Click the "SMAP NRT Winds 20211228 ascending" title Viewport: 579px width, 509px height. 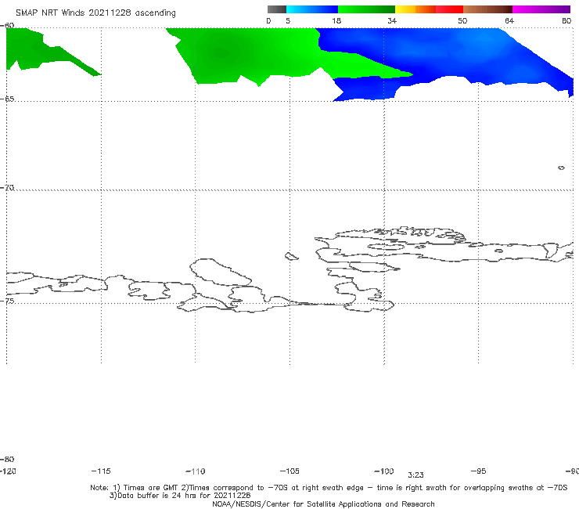tap(95, 13)
